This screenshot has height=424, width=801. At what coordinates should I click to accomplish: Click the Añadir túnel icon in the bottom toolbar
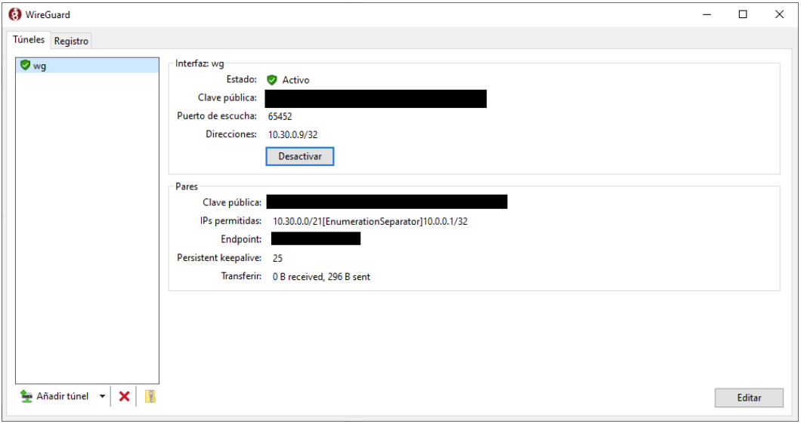coord(26,396)
